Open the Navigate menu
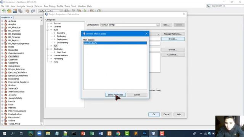 click(x=21, y=6)
